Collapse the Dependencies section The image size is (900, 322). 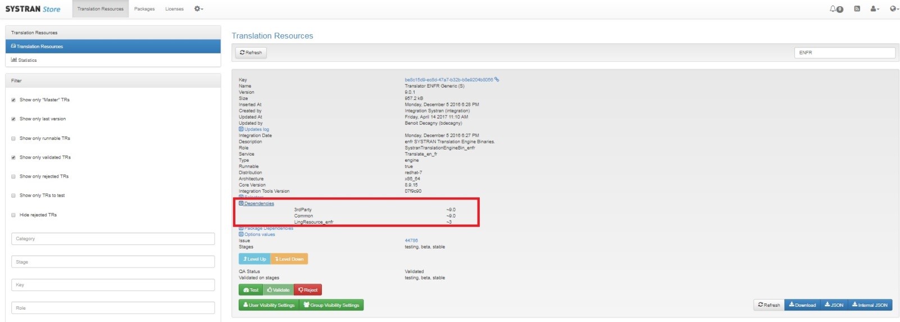coord(257,203)
